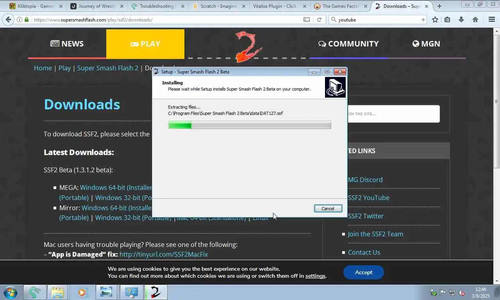Open the NEWS site menu

(x=67, y=44)
